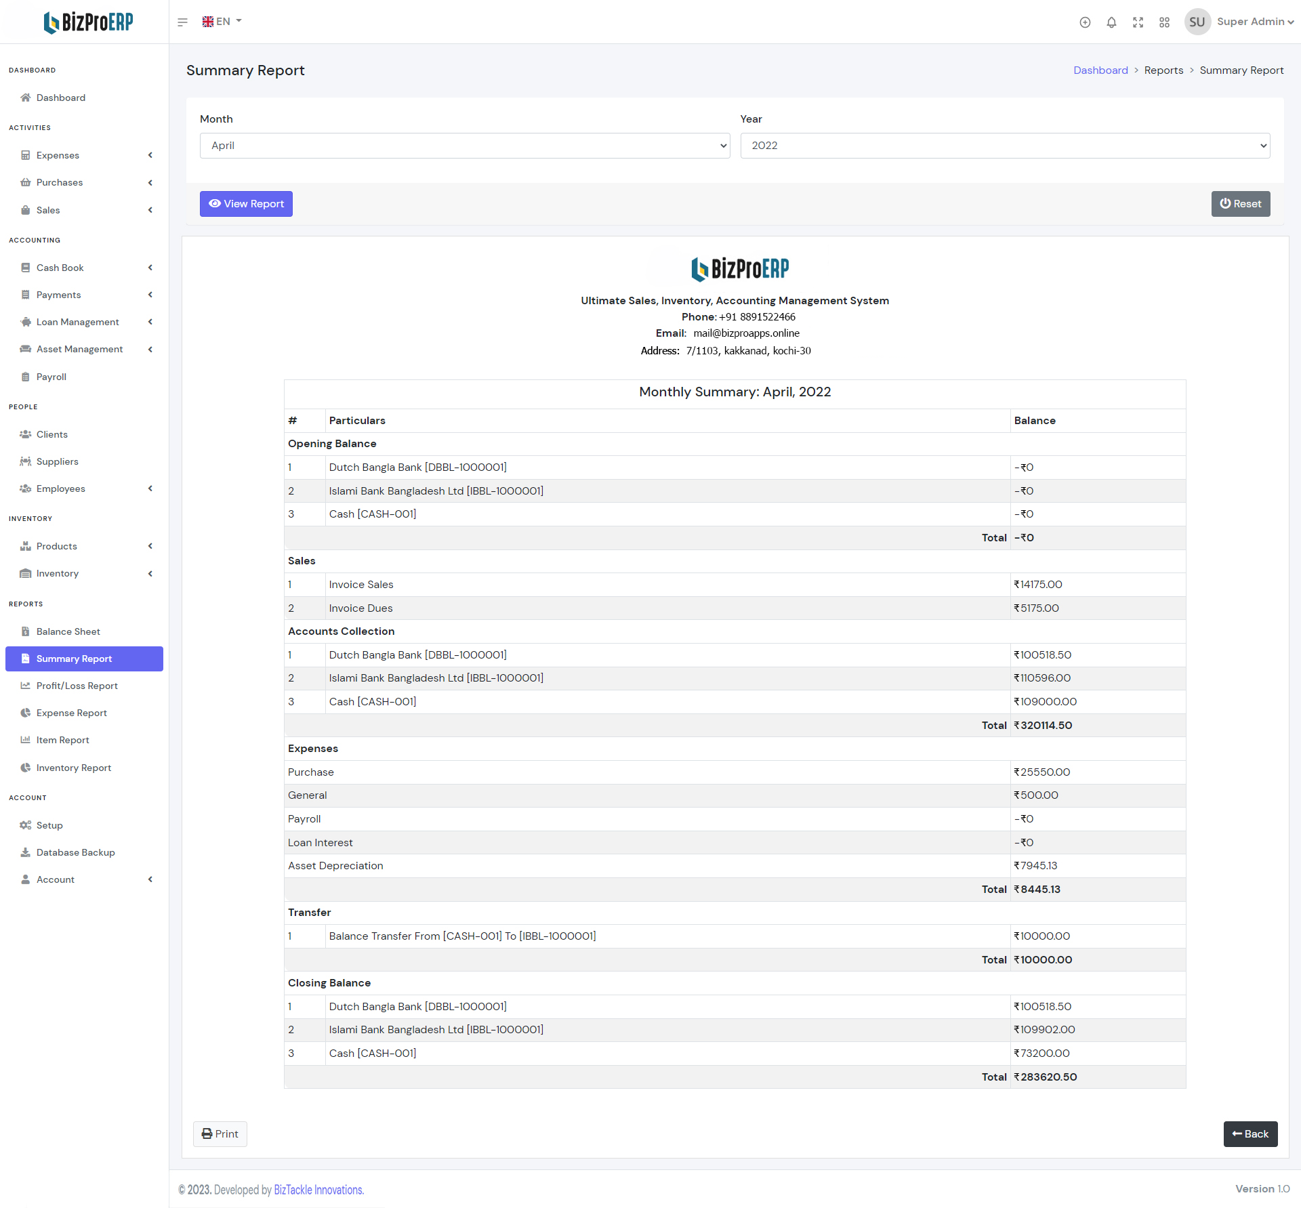Screen dimensions: 1301x1208
Task: Click the circled plus quick-add icon
Action: pos(1085,22)
